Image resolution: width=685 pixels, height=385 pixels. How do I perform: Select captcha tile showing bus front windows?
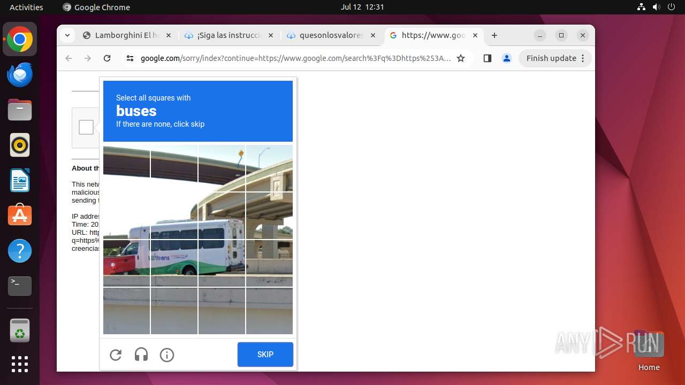(174, 215)
